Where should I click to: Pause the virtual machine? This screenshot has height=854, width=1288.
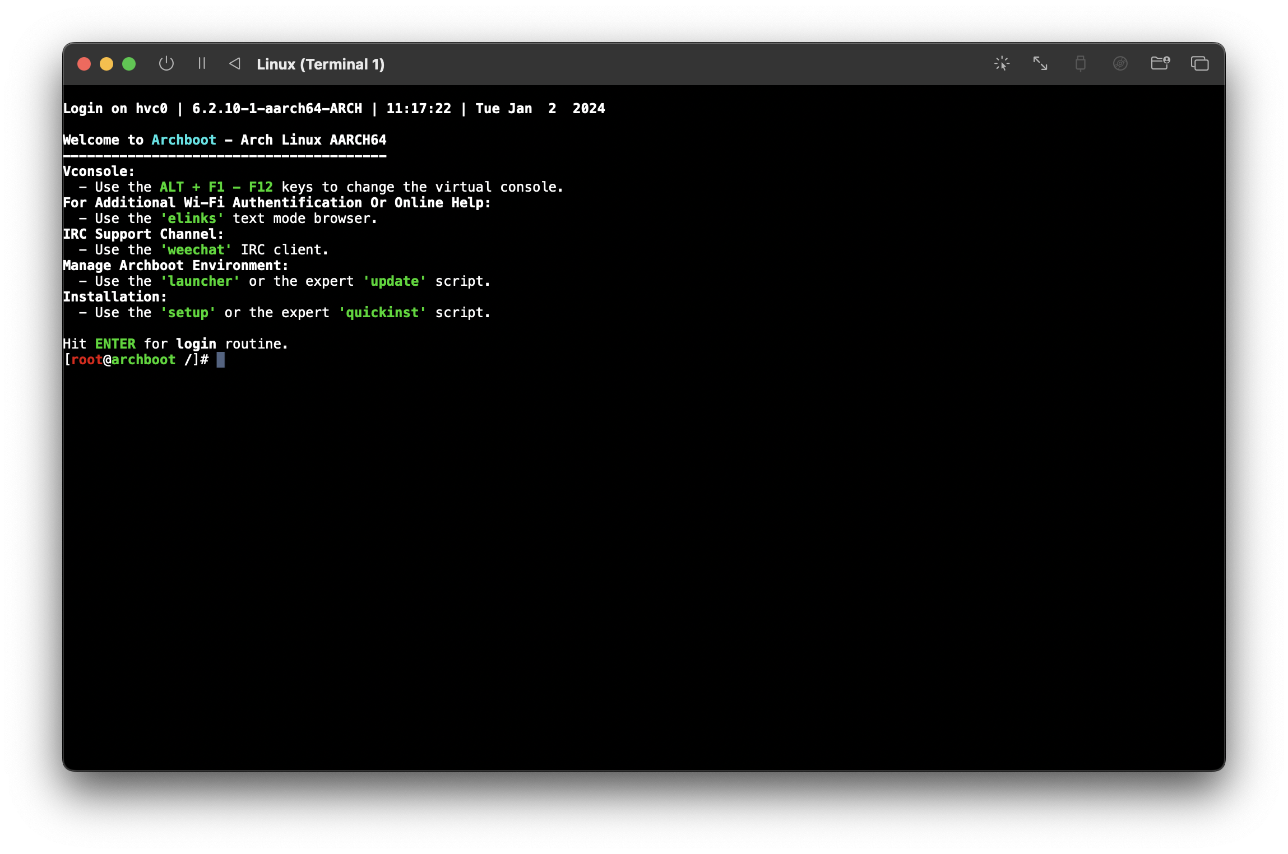202,63
